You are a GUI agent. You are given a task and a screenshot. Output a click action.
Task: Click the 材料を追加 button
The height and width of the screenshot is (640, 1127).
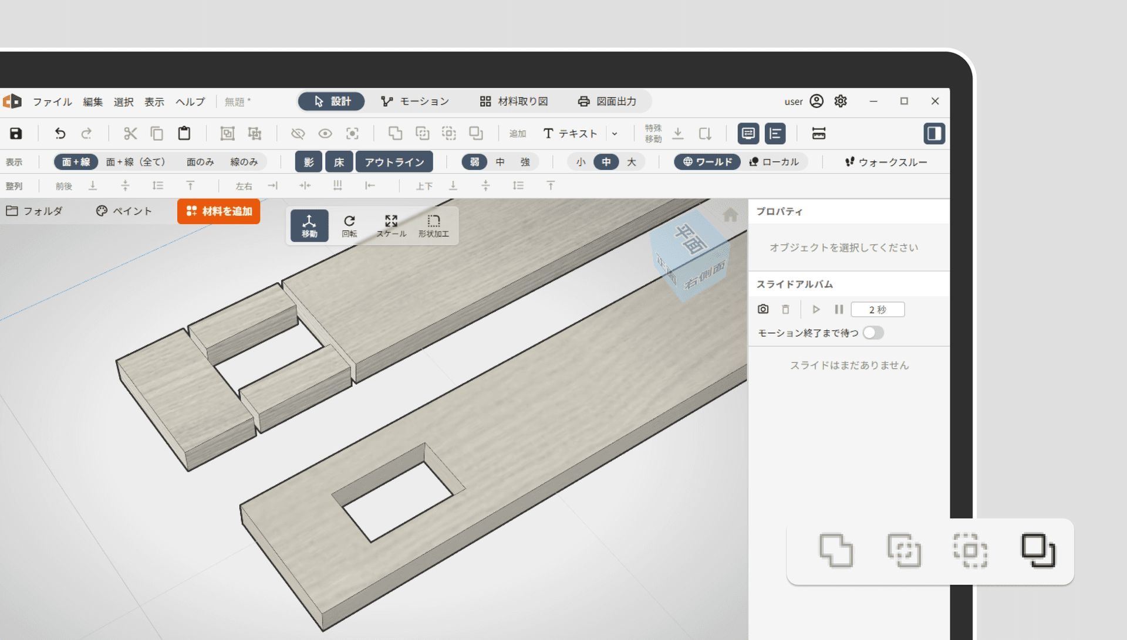click(x=219, y=211)
